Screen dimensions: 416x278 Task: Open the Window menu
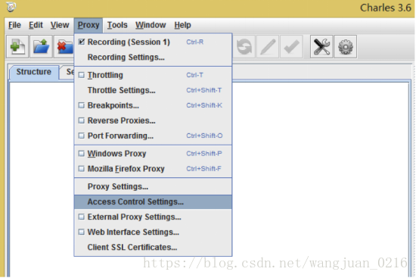151,25
